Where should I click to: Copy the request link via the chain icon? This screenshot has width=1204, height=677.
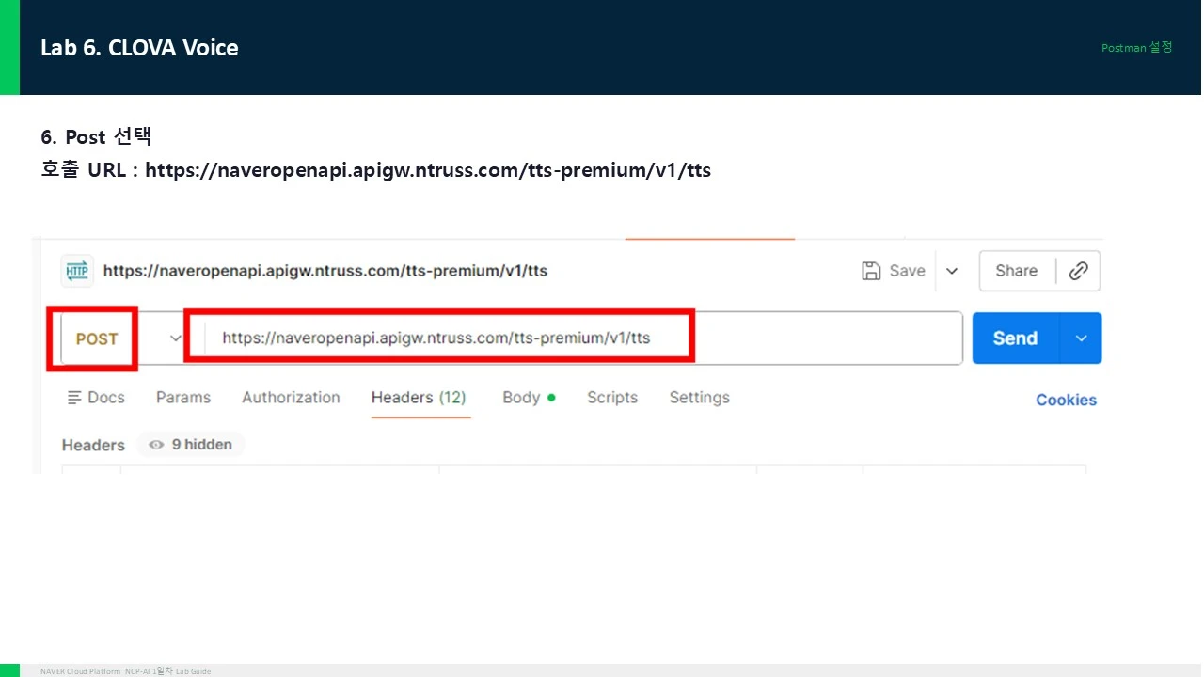1079,271
